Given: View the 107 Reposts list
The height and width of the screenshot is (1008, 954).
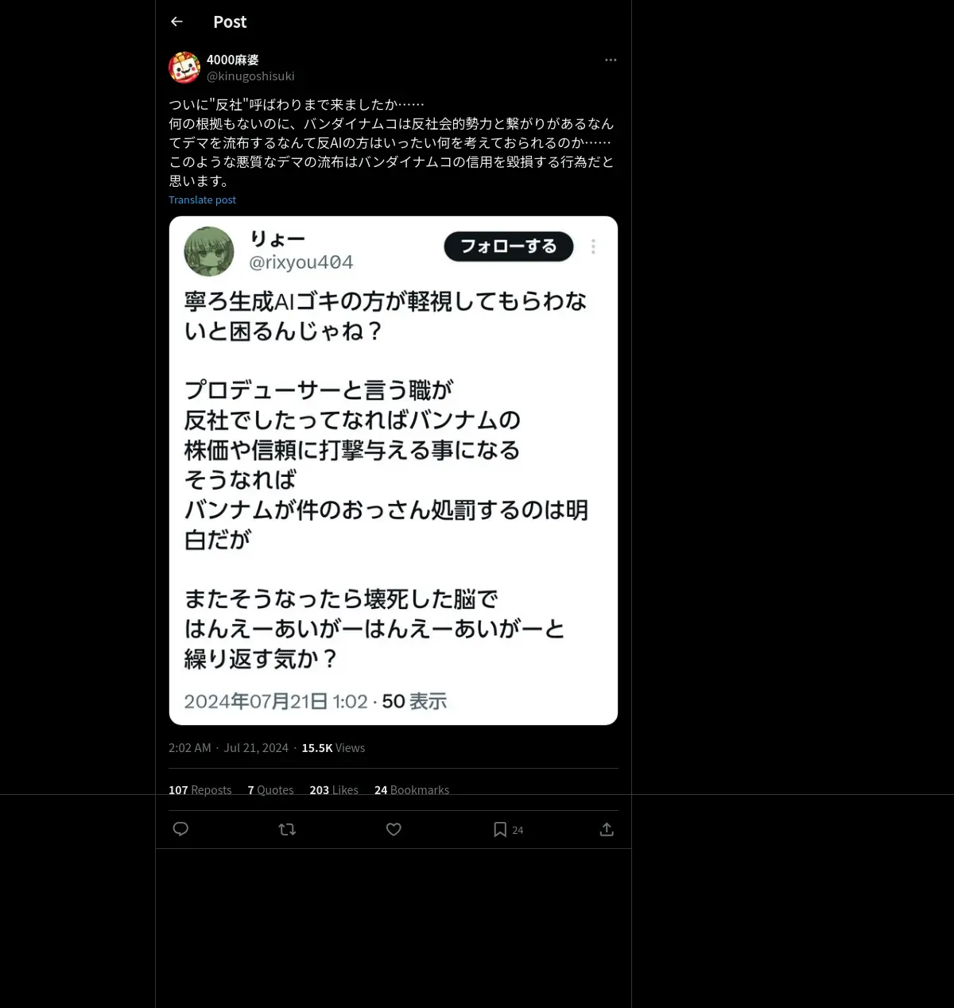Looking at the screenshot, I should pyautogui.click(x=200, y=789).
